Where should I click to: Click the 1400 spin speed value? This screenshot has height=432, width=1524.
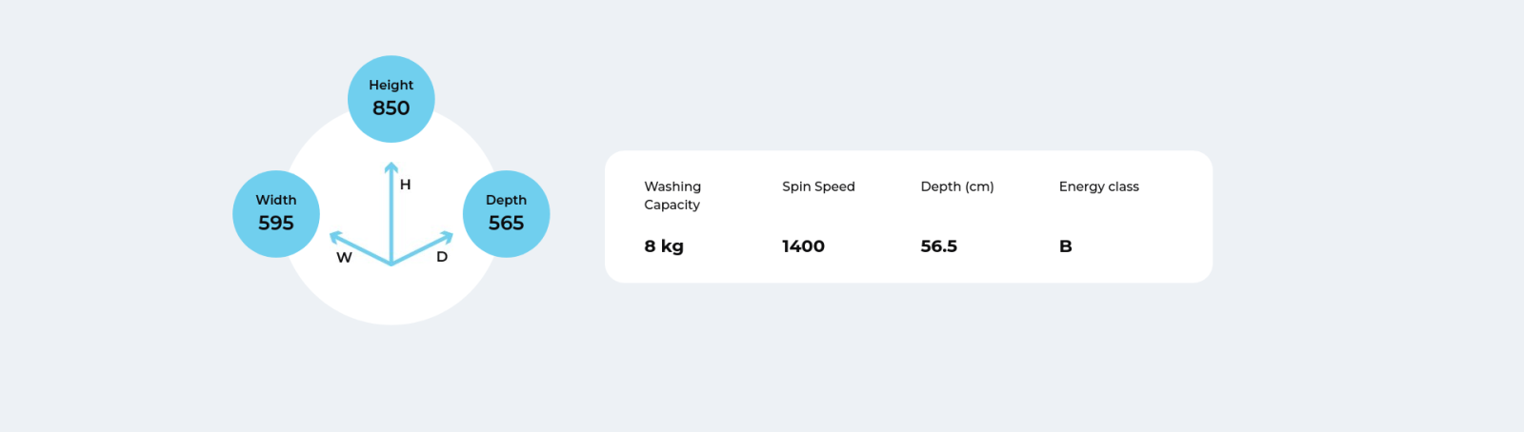coord(803,246)
